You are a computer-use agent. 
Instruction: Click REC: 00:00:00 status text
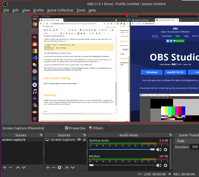(184, 174)
